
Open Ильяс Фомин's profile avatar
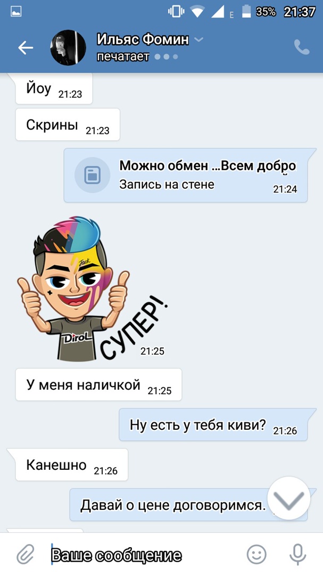click(68, 47)
